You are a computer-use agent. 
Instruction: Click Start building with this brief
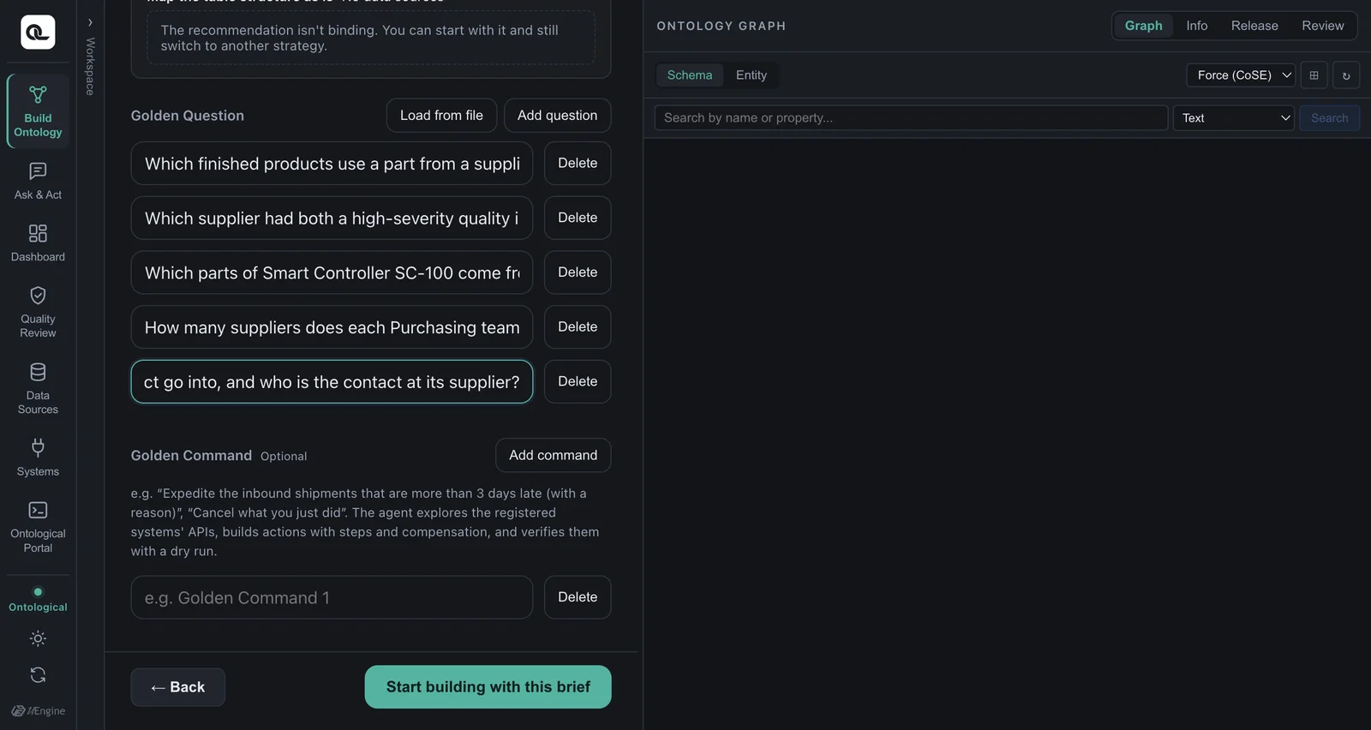(488, 687)
